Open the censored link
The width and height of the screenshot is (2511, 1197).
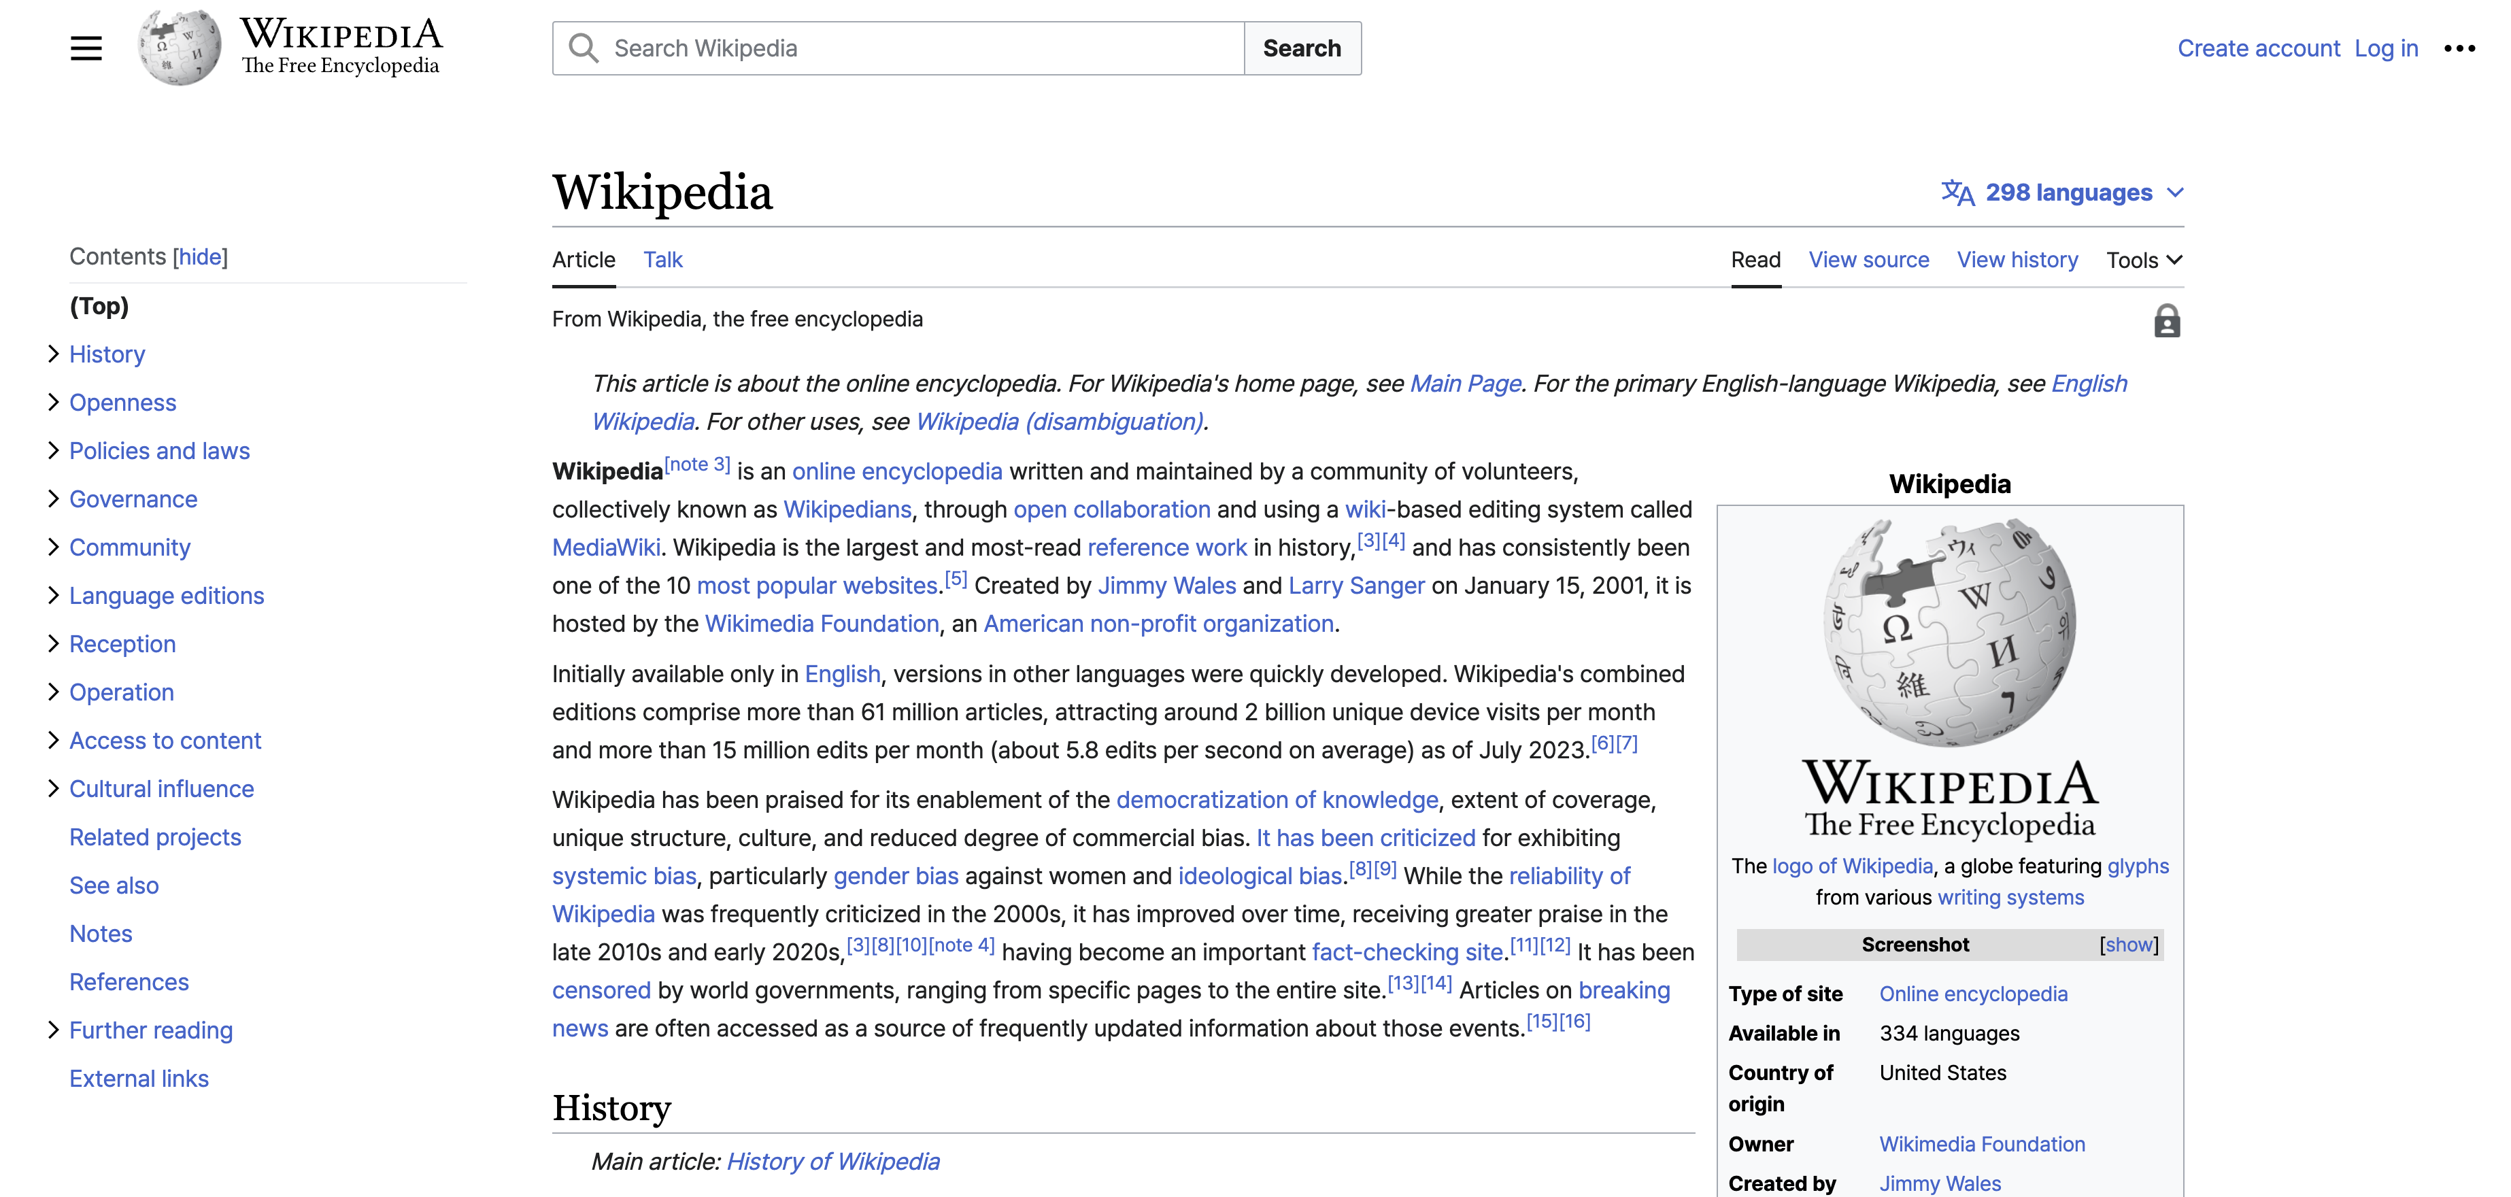601,990
